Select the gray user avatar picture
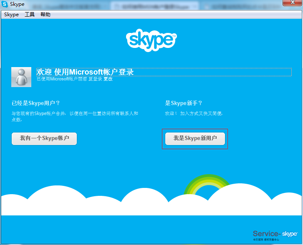The width and height of the screenshot is (303, 245). click(x=21, y=77)
